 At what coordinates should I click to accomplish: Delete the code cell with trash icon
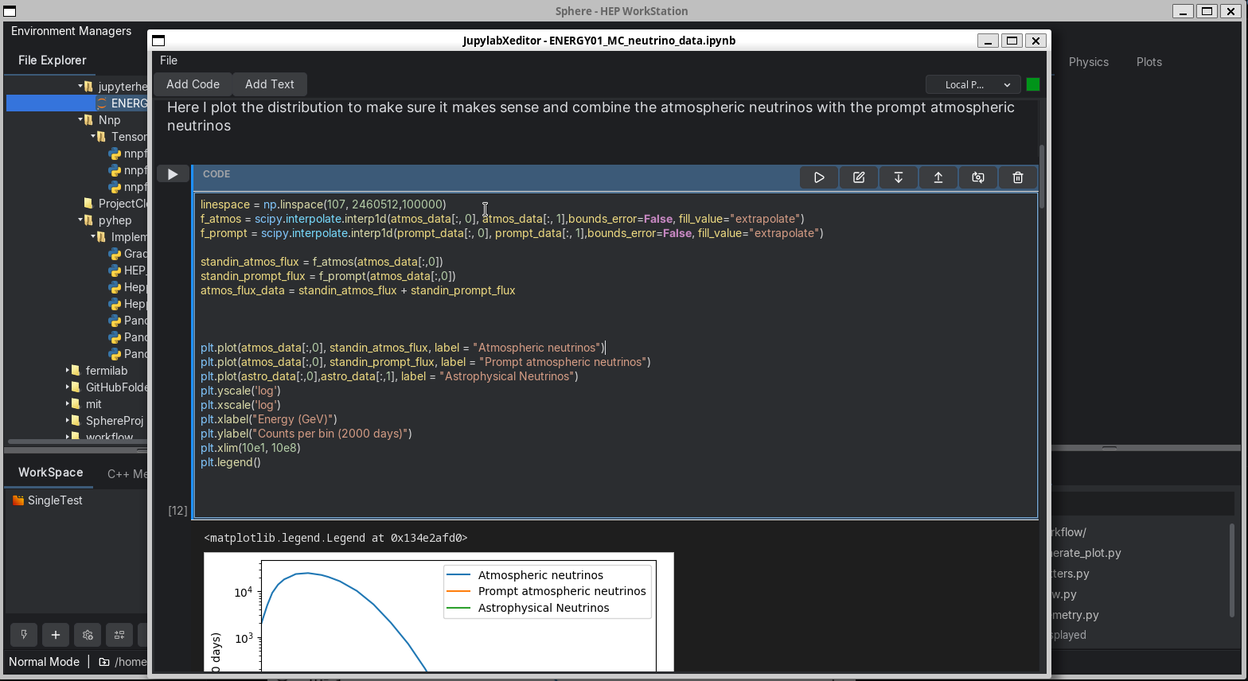[x=1018, y=177]
